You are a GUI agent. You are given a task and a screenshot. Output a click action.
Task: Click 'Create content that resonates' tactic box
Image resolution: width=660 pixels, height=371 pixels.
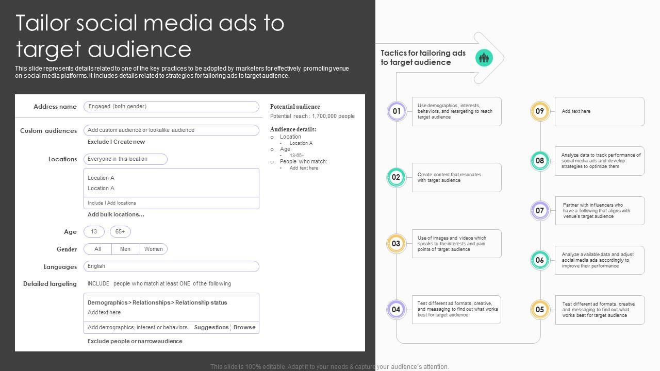click(x=456, y=177)
